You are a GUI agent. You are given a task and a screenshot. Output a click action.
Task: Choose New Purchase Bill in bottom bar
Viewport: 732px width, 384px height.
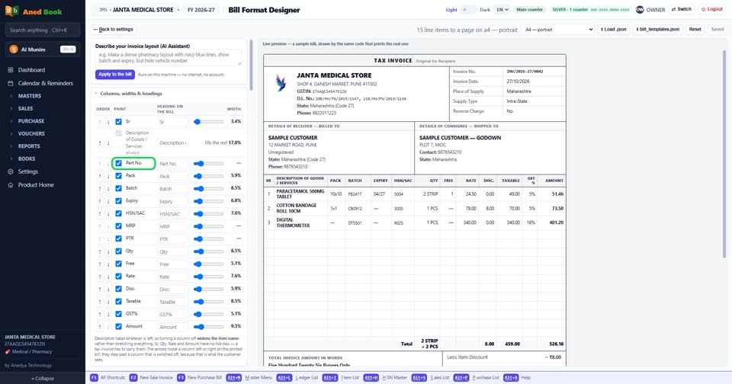pos(199,377)
